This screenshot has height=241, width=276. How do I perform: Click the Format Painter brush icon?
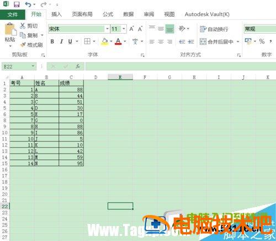(x=23, y=45)
